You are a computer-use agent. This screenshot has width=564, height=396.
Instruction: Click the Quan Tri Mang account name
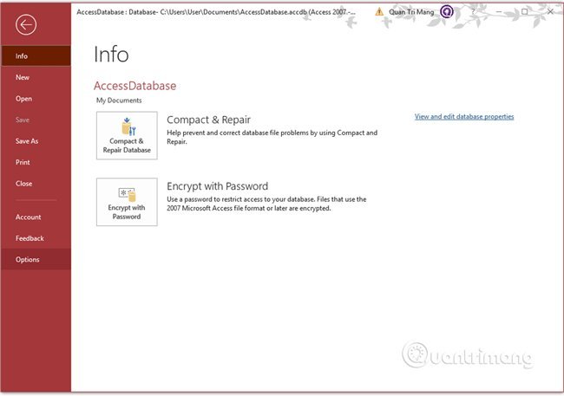411,12
